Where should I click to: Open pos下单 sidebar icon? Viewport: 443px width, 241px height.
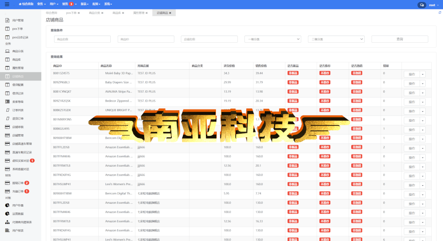[x=7, y=29]
